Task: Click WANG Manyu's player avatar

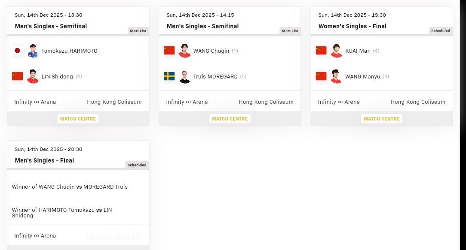Action: pos(337,76)
